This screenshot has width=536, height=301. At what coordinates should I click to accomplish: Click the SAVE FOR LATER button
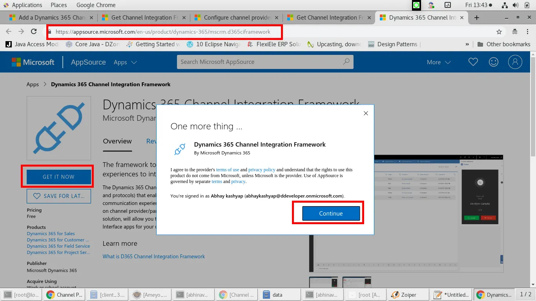click(x=59, y=196)
